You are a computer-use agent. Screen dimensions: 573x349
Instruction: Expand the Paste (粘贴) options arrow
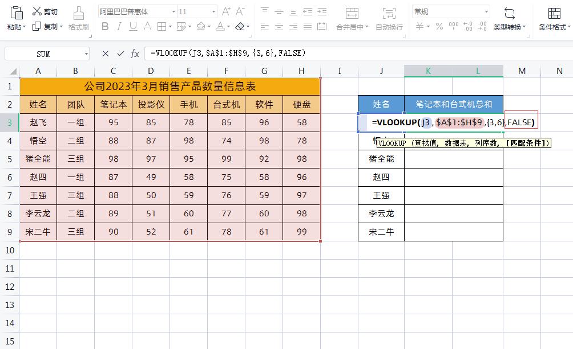pos(24,27)
